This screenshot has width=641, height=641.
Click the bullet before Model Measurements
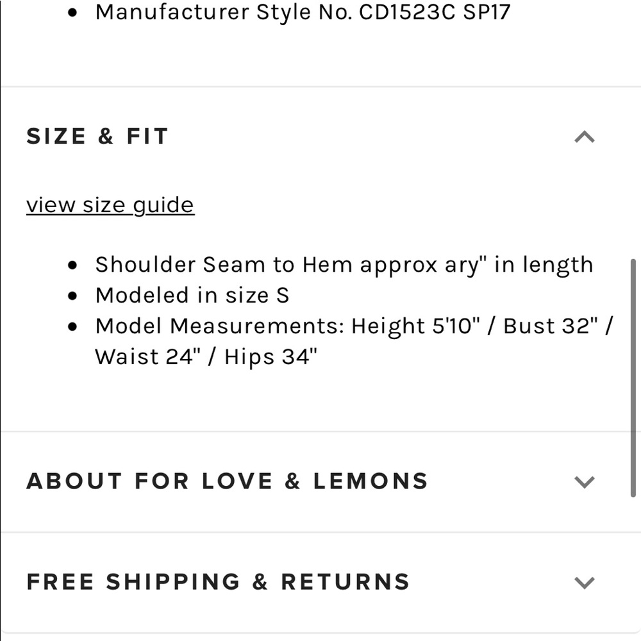coord(72,326)
